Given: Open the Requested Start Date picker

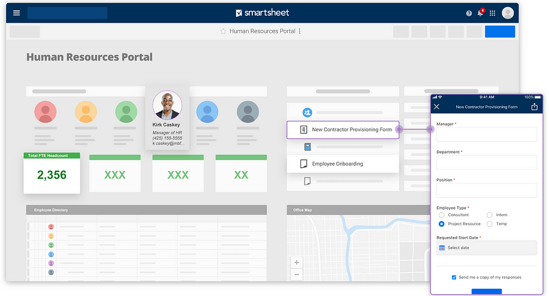Looking at the screenshot, I should (486, 248).
